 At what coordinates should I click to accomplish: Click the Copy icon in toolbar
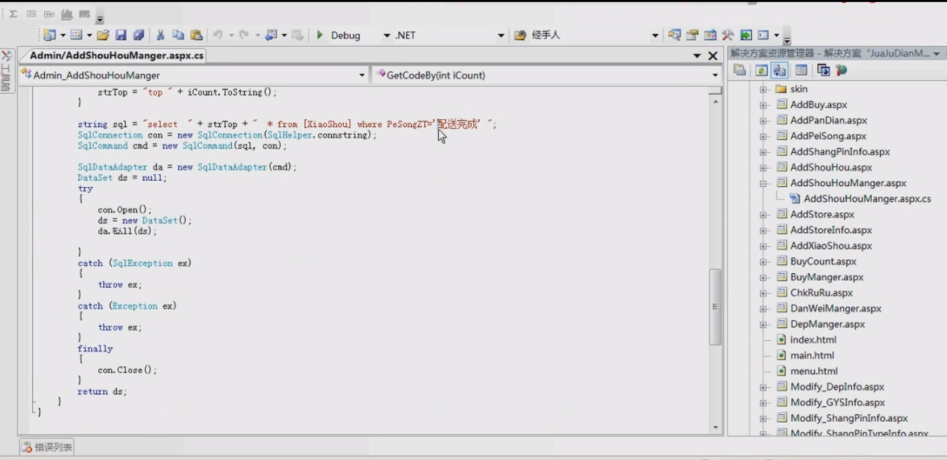click(178, 35)
